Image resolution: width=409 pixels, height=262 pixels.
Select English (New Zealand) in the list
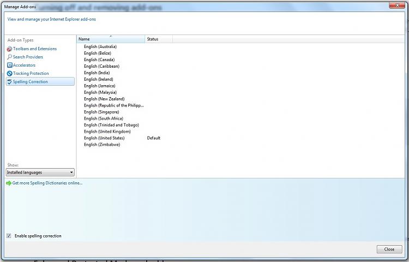click(104, 99)
